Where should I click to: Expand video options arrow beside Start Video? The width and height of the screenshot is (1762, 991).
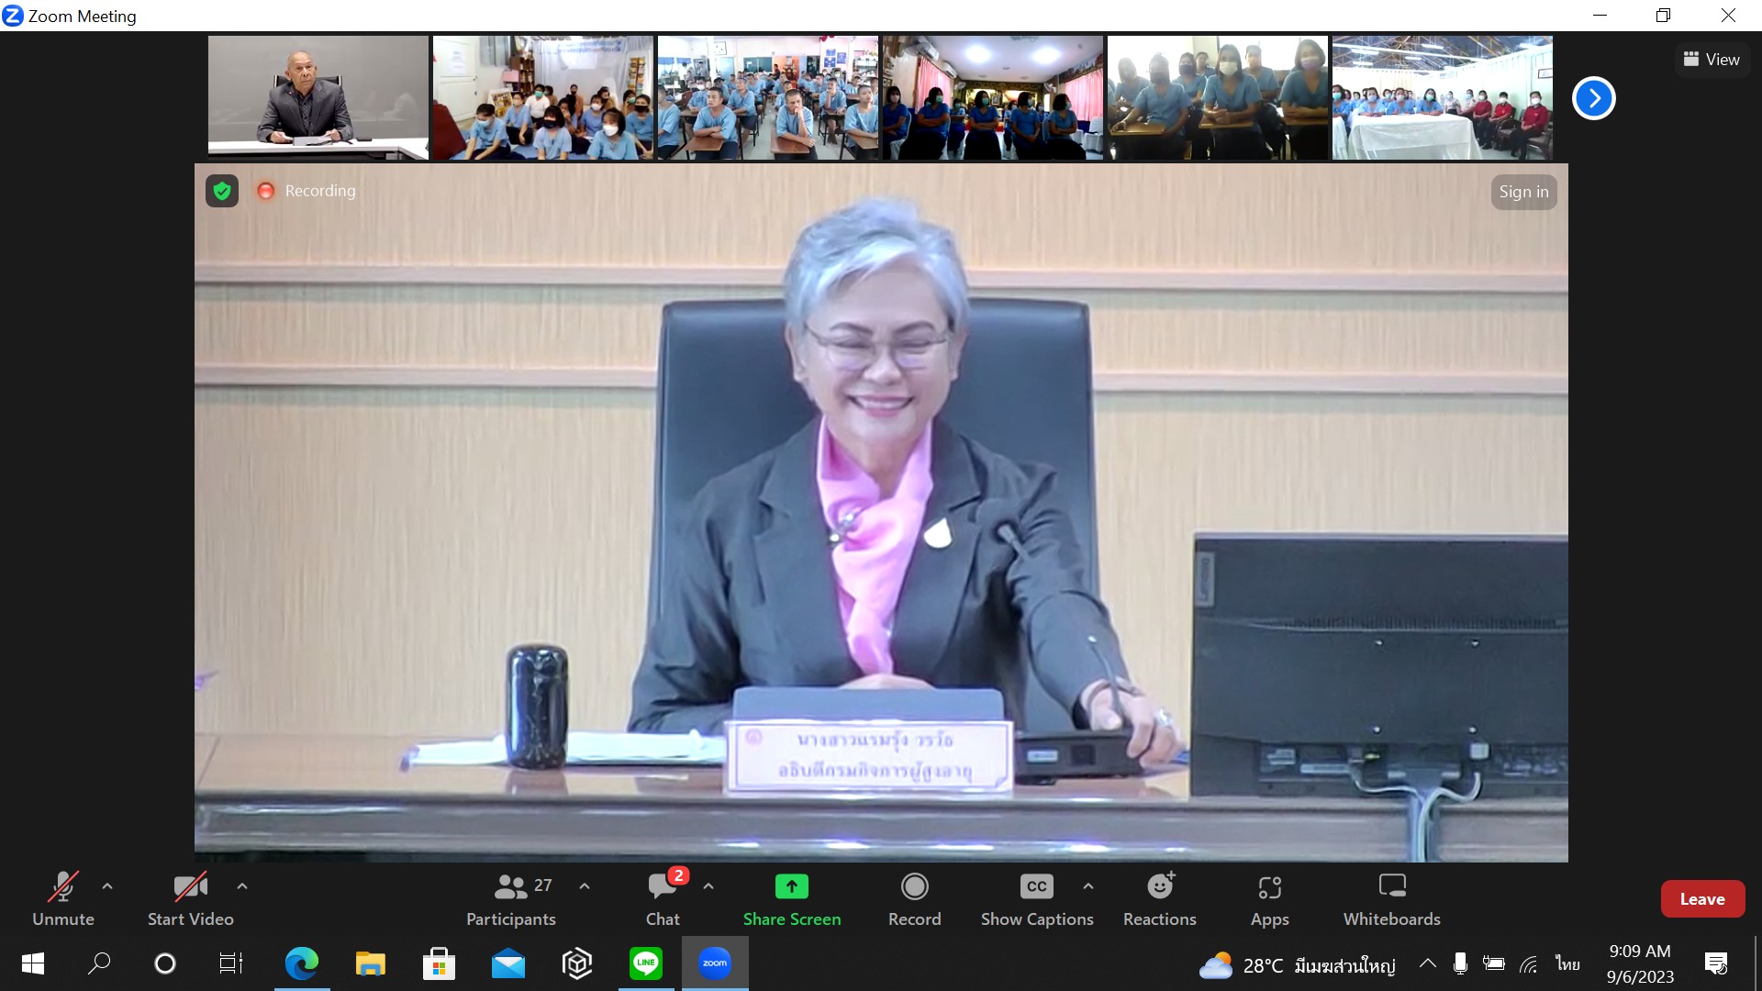tap(242, 886)
